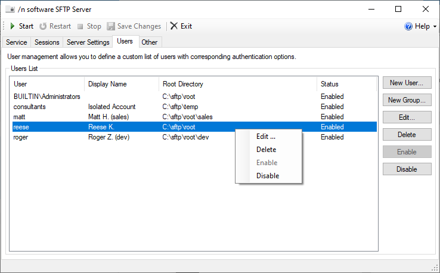This screenshot has height=273, width=440.
Task: Open the Other tab
Action: [x=149, y=42]
